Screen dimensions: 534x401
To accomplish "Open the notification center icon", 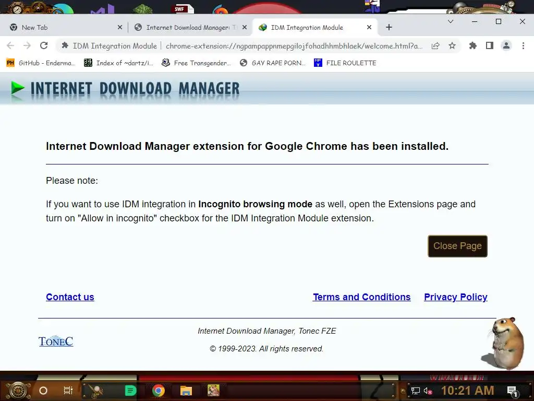I will point(512,391).
